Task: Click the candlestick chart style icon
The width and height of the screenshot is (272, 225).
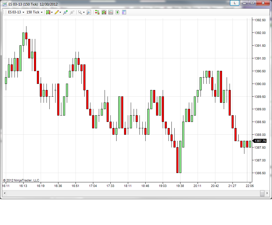Action: (48, 12)
